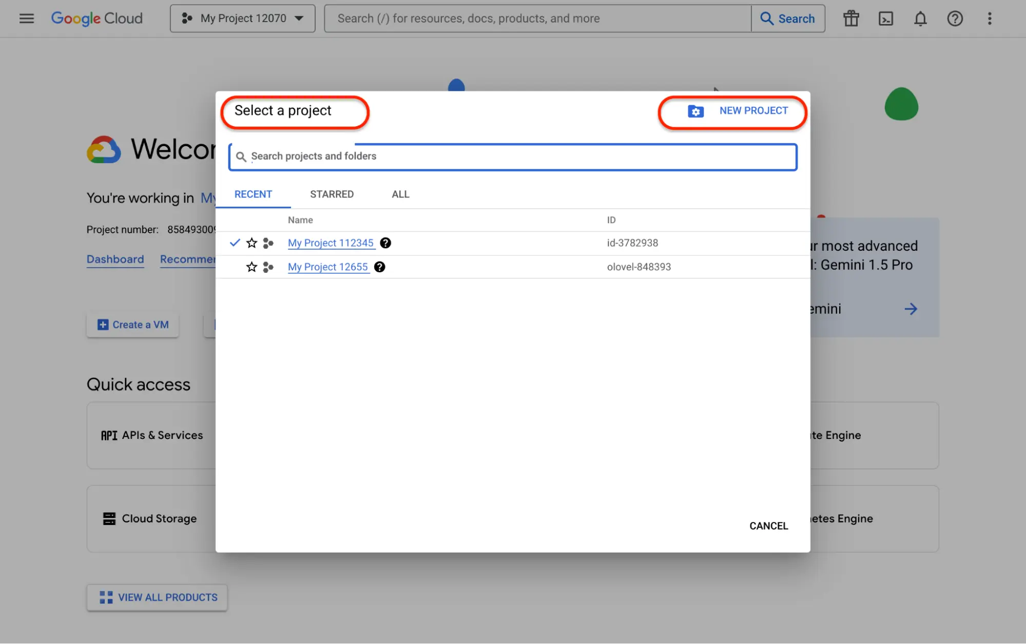The image size is (1026, 644).
Task: Open the notifications bell
Action: click(920, 18)
